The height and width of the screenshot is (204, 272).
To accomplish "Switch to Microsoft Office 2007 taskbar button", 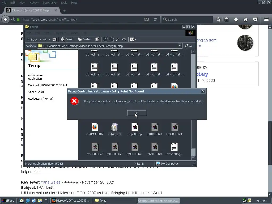I will (x=72, y=201).
